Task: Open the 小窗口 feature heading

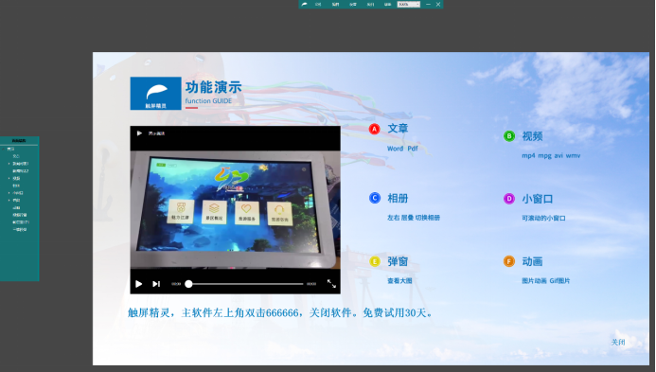Action: [x=537, y=199]
